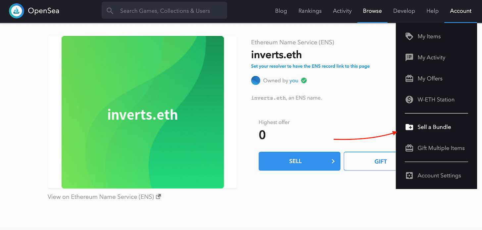Image resolution: width=482 pixels, height=230 pixels.
Task: Open the Account dropdown menu
Action: [460, 11]
